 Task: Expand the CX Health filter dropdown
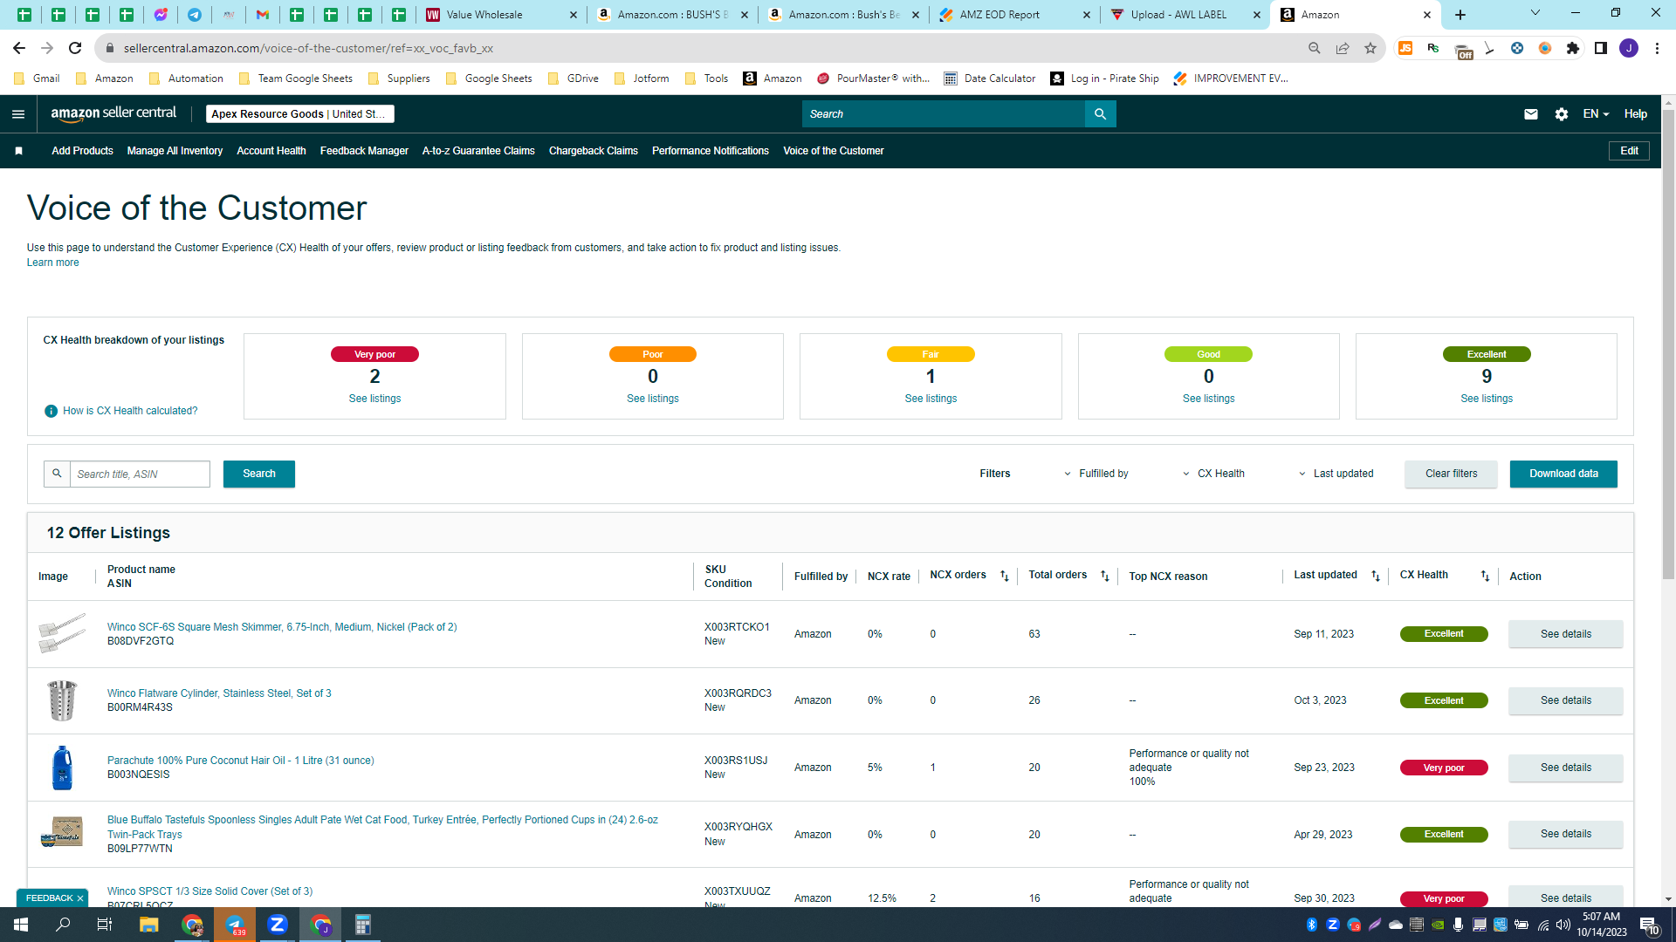click(x=1213, y=474)
